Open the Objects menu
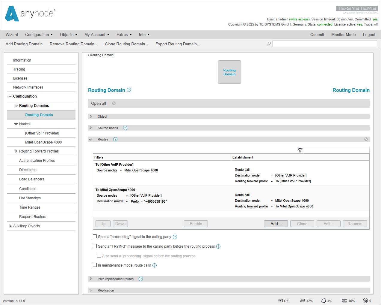Viewport: 381px width, 305px height. (x=68, y=35)
